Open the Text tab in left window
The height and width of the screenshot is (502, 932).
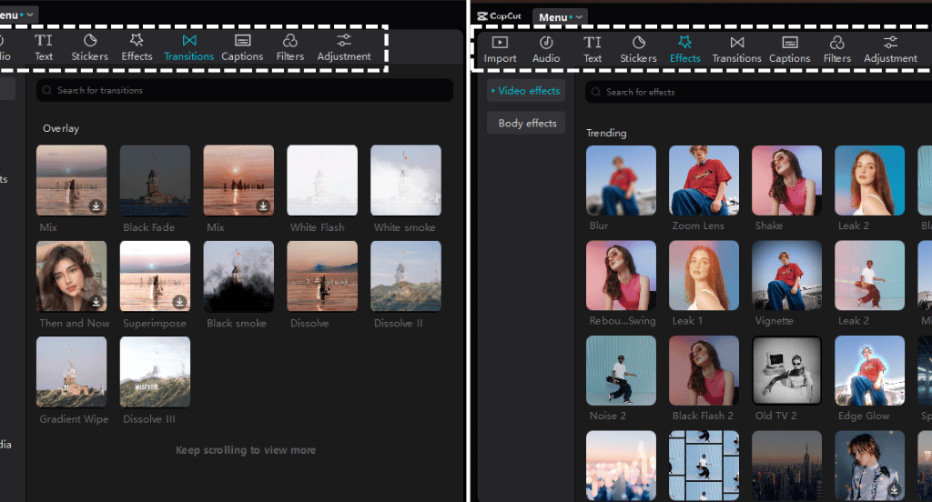(x=44, y=47)
